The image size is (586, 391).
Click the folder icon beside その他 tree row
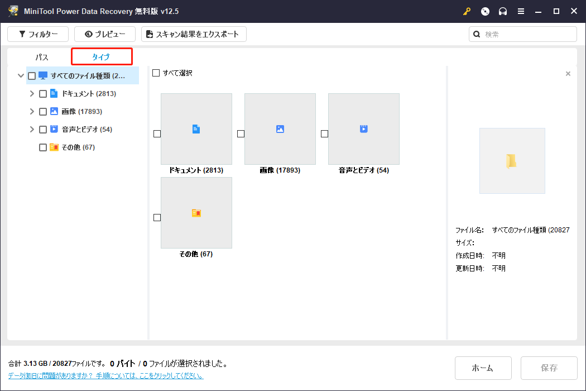click(x=54, y=147)
